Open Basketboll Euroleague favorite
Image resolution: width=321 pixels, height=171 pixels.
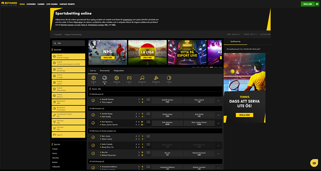(68, 109)
